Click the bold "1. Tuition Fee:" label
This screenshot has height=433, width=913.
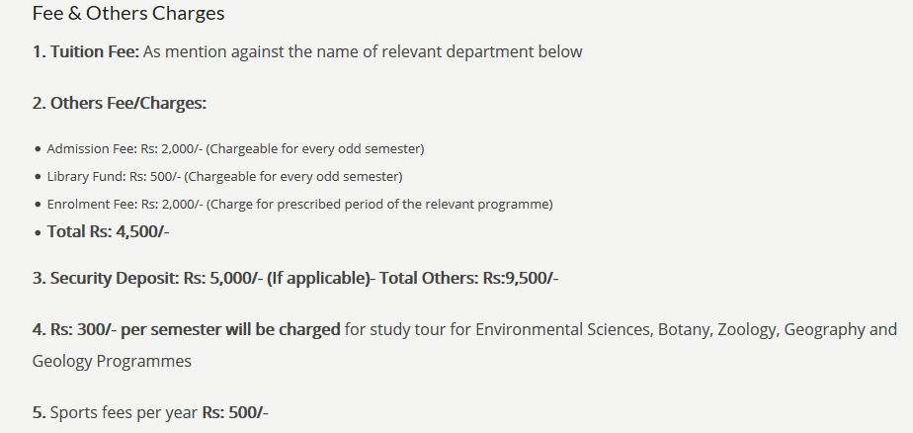pyautogui.click(x=85, y=51)
